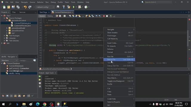Click Find Selection icon in editor toolbar
191x107 pixels.
pos(70,16)
